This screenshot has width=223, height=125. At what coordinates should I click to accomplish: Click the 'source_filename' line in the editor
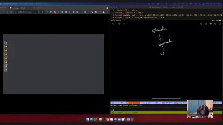click(x=130, y=12)
